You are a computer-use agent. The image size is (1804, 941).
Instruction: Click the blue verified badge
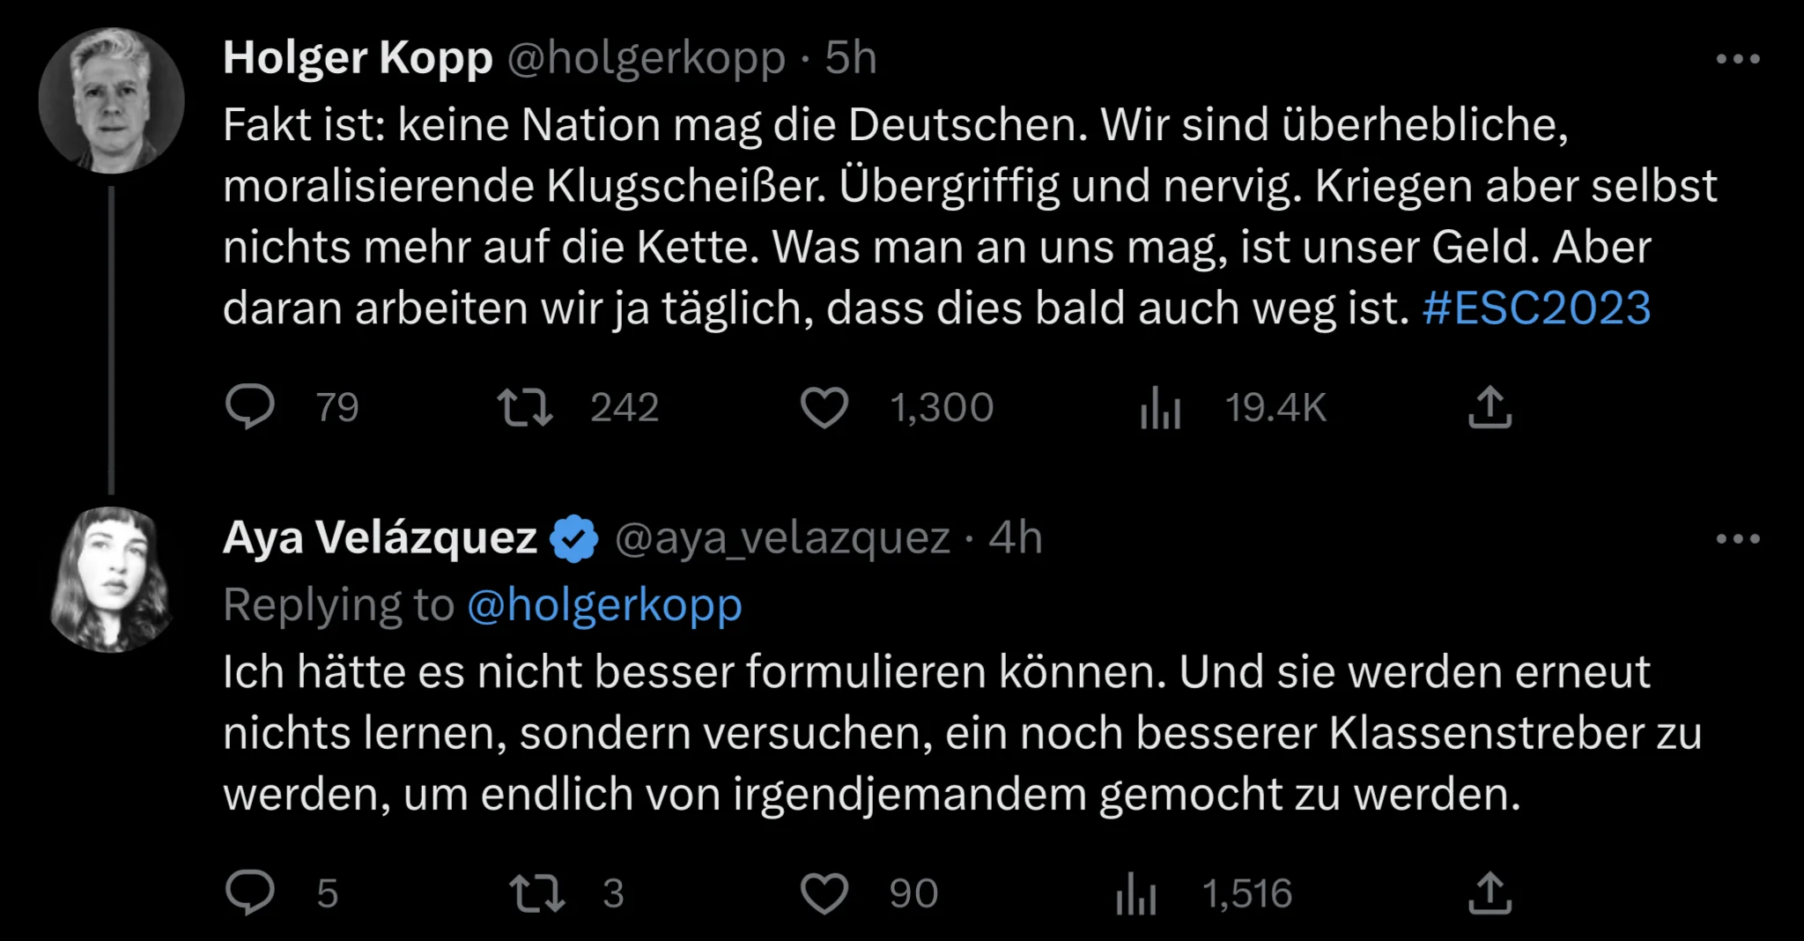click(574, 538)
